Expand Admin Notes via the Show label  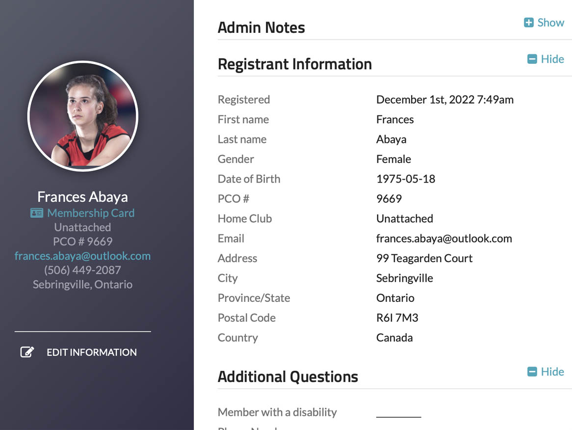550,23
